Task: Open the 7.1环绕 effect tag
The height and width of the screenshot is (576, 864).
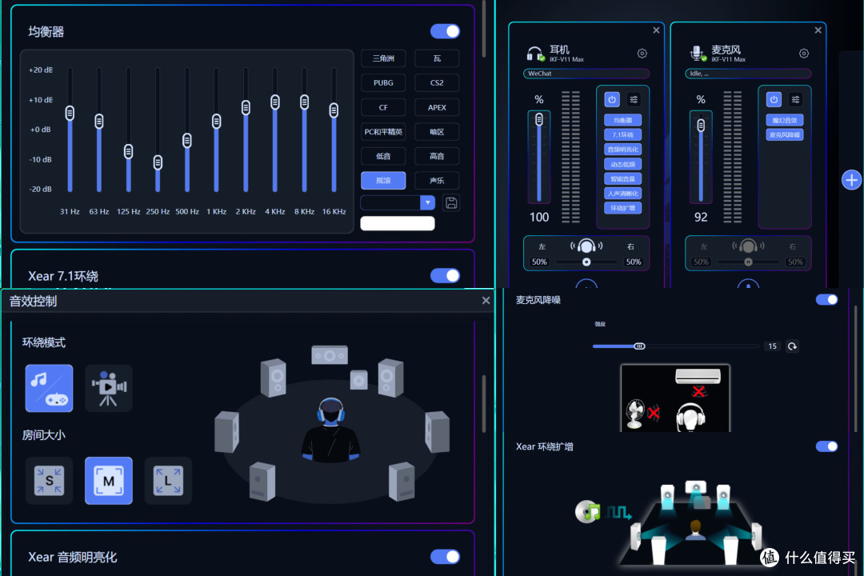Action: (622, 134)
